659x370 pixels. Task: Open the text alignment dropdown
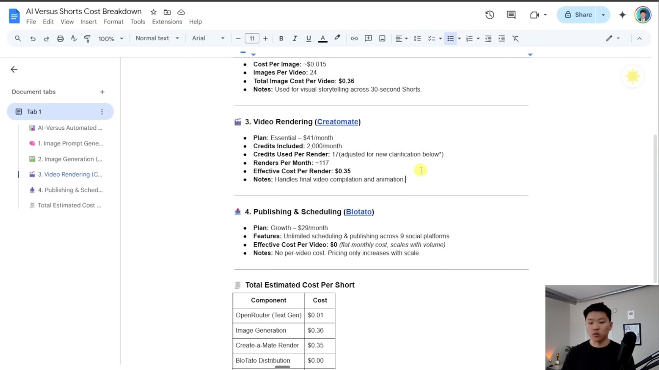pyautogui.click(x=402, y=38)
